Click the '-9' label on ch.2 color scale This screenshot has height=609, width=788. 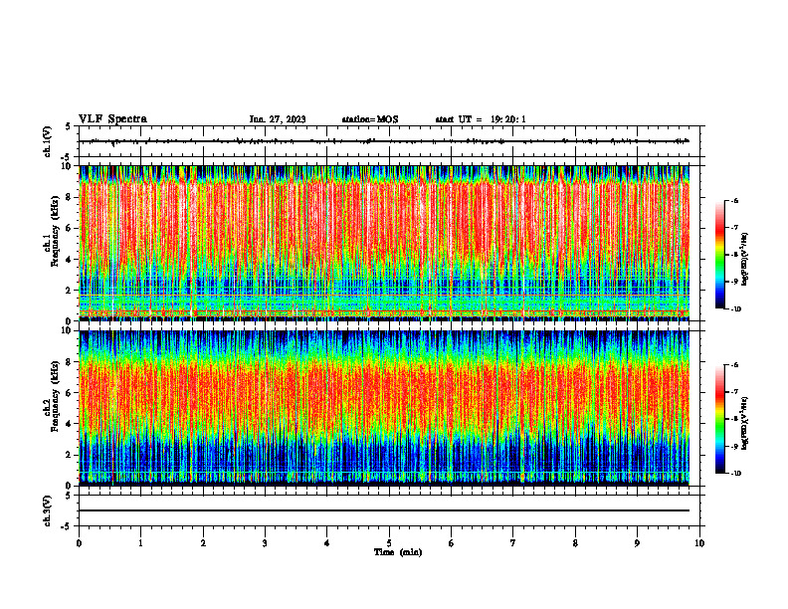point(734,446)
